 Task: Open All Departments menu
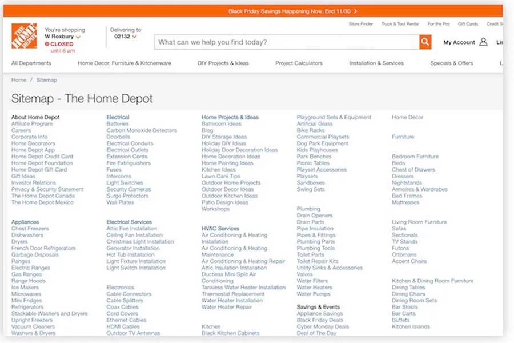(x=31, y=63)
